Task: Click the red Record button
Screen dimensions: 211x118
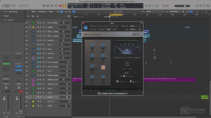Action: tap(60, 6)
